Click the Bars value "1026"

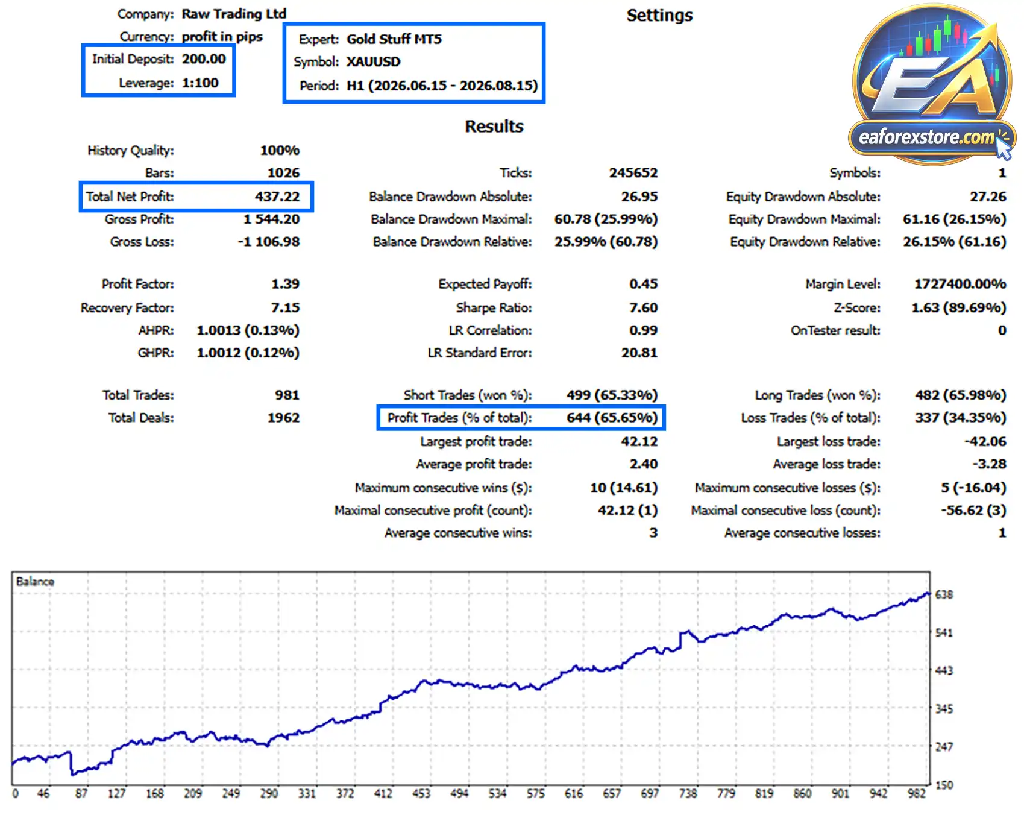pos(283,173)
